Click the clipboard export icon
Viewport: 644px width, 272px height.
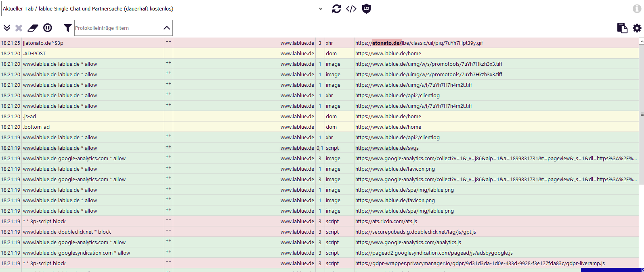click(622, 28)
